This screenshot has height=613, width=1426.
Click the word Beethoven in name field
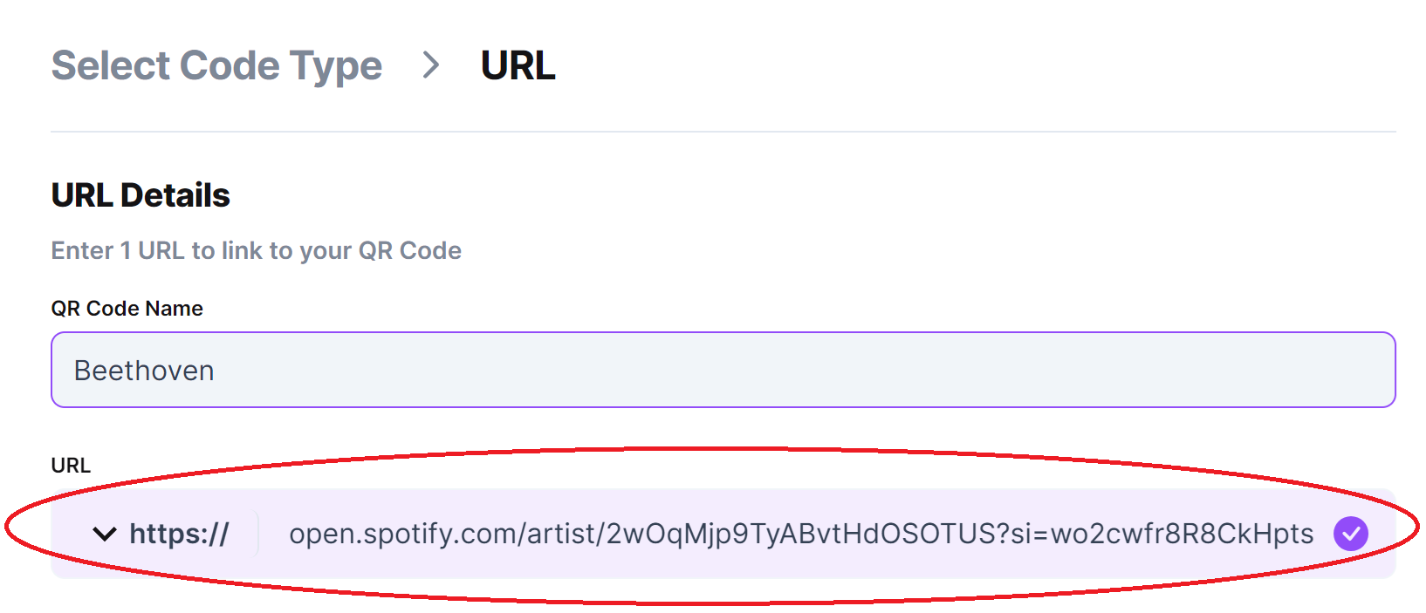pos(144,371)
